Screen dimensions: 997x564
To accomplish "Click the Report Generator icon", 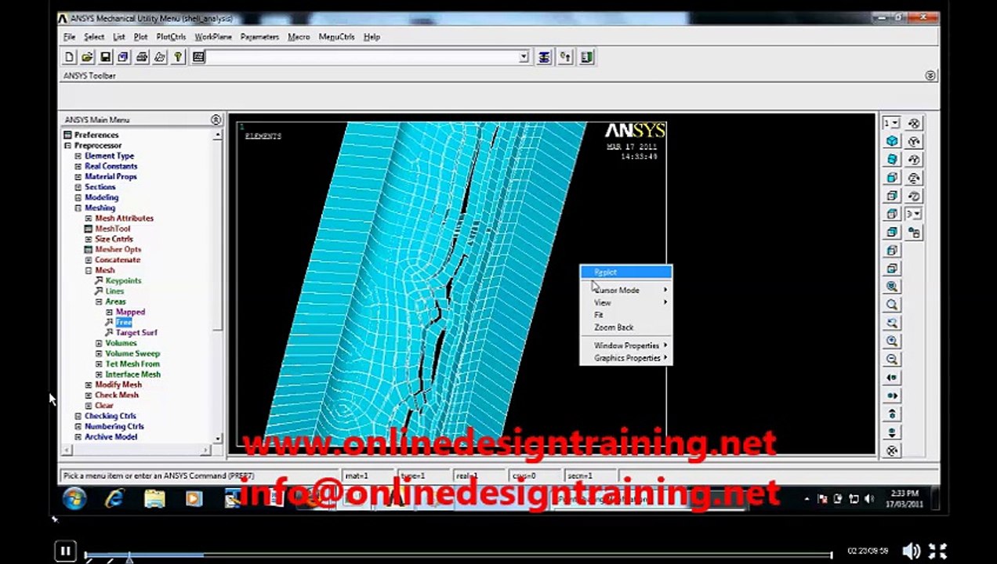I will pyautogui.click(x=160, y=57).
